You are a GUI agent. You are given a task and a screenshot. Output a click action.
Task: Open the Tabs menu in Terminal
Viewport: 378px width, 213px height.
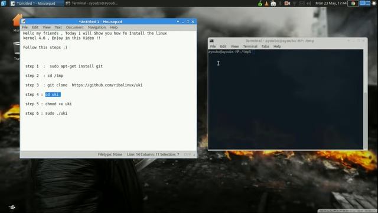[265, 46]
